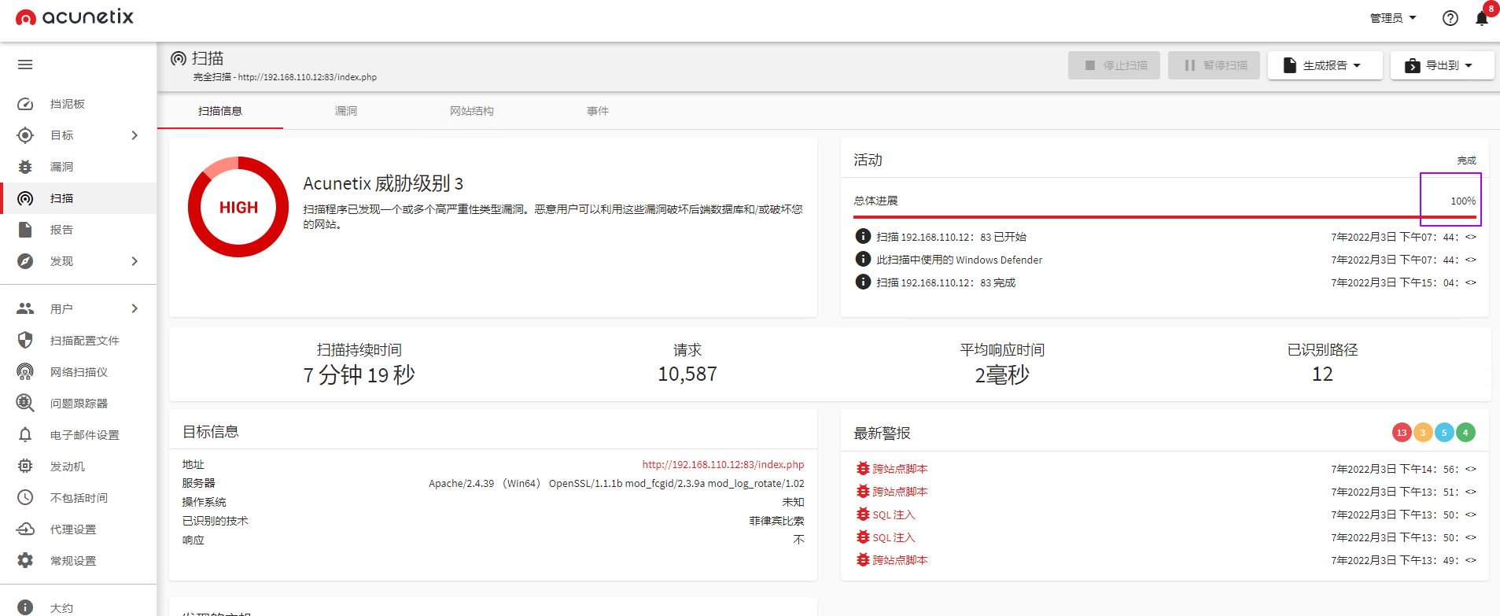
Task: Click info icon beside 83 完成 entry
Action: 863,282
